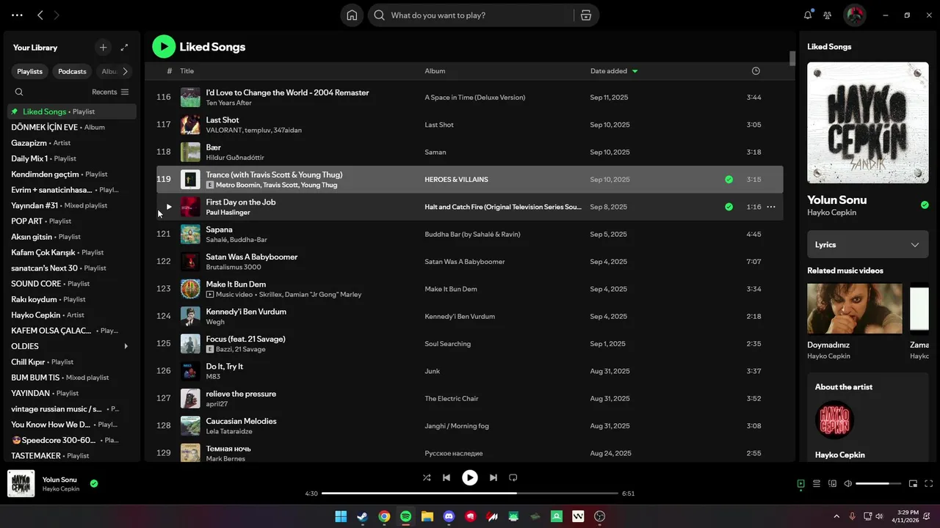Open the Browse icon in search bar
The height and width of the screenshot is (528, 940).
[x=586, y=15]
